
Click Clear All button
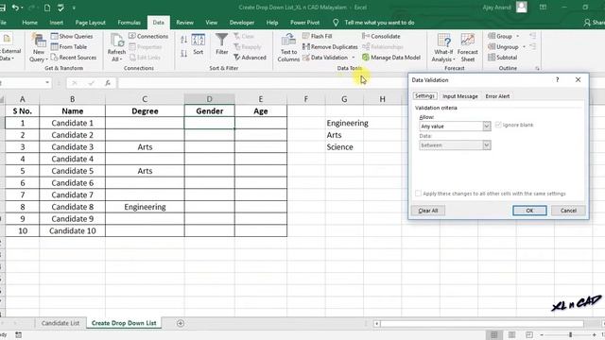pyautogui.click(x=428, y=211)
